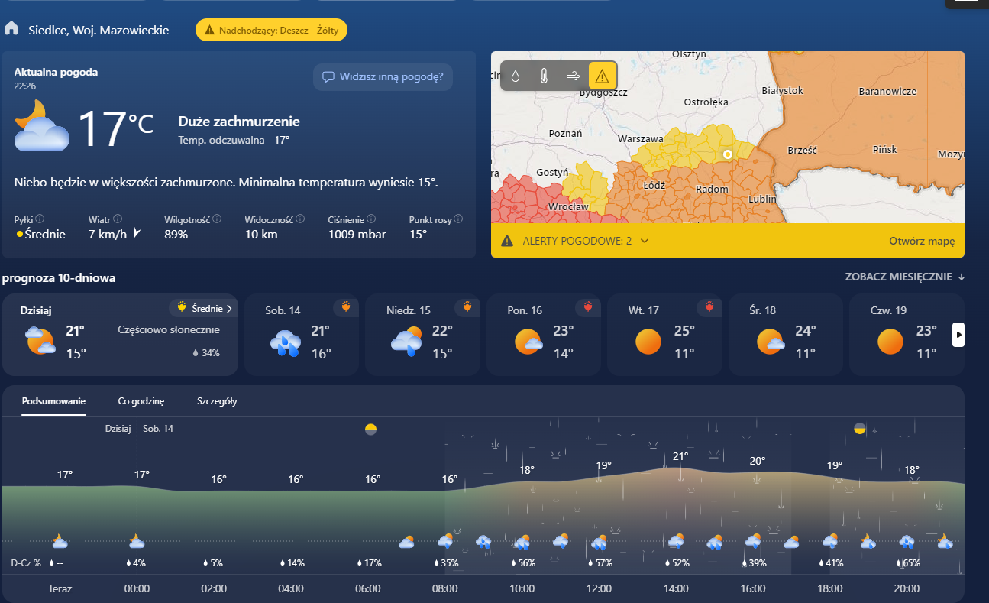Click the info icon next to Widoczność

tap(300, 219)
